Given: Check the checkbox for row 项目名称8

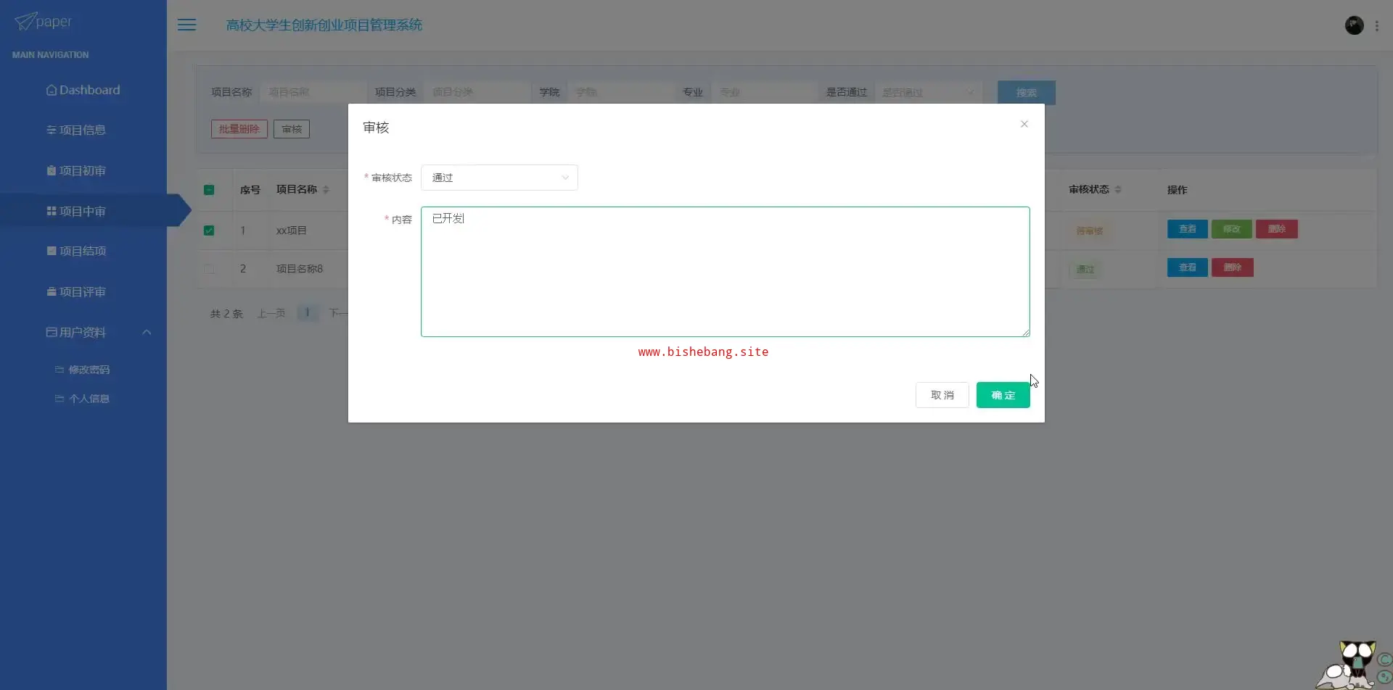Looking at the screenshot, I should click(209, 269).
